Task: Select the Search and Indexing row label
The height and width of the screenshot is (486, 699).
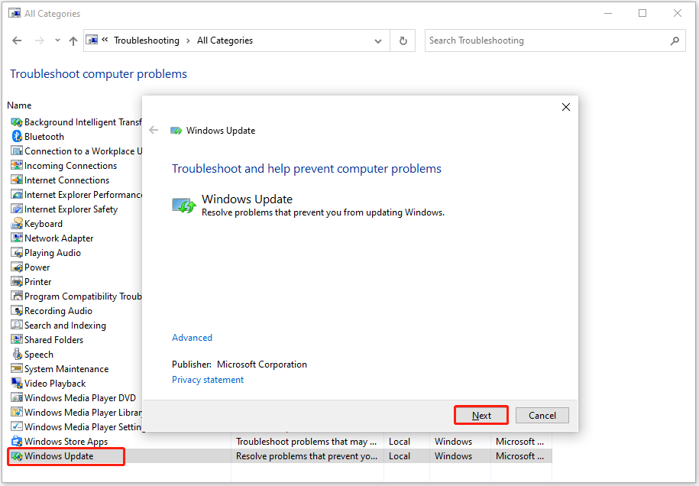Action: click(x=65, y=325)
